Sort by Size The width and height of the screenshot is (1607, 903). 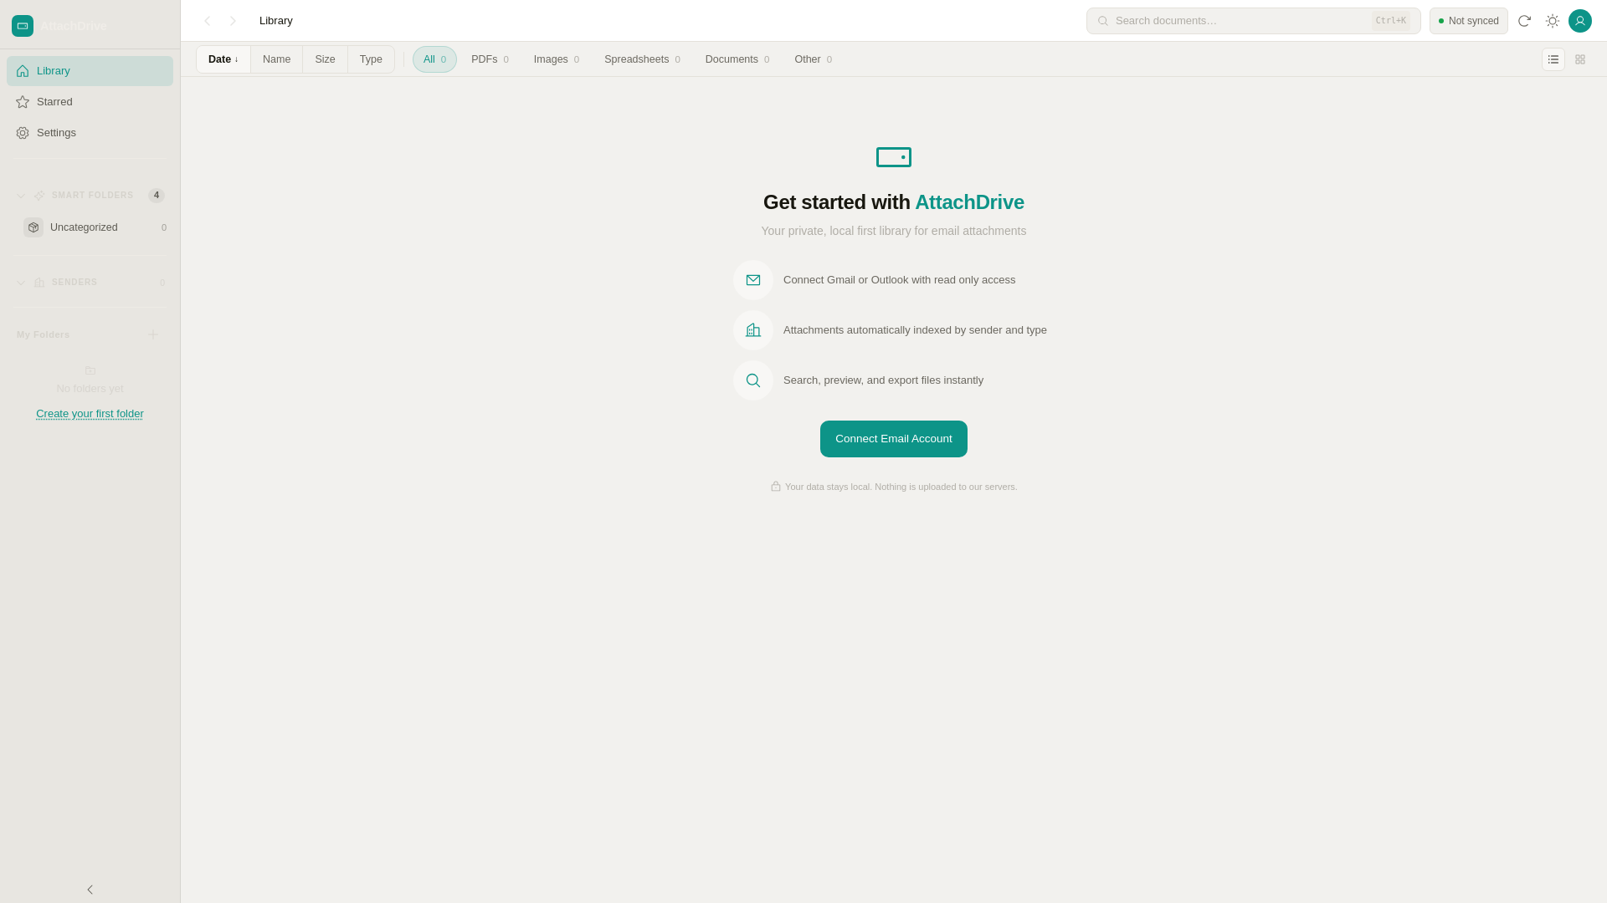(x=325, y=59)
